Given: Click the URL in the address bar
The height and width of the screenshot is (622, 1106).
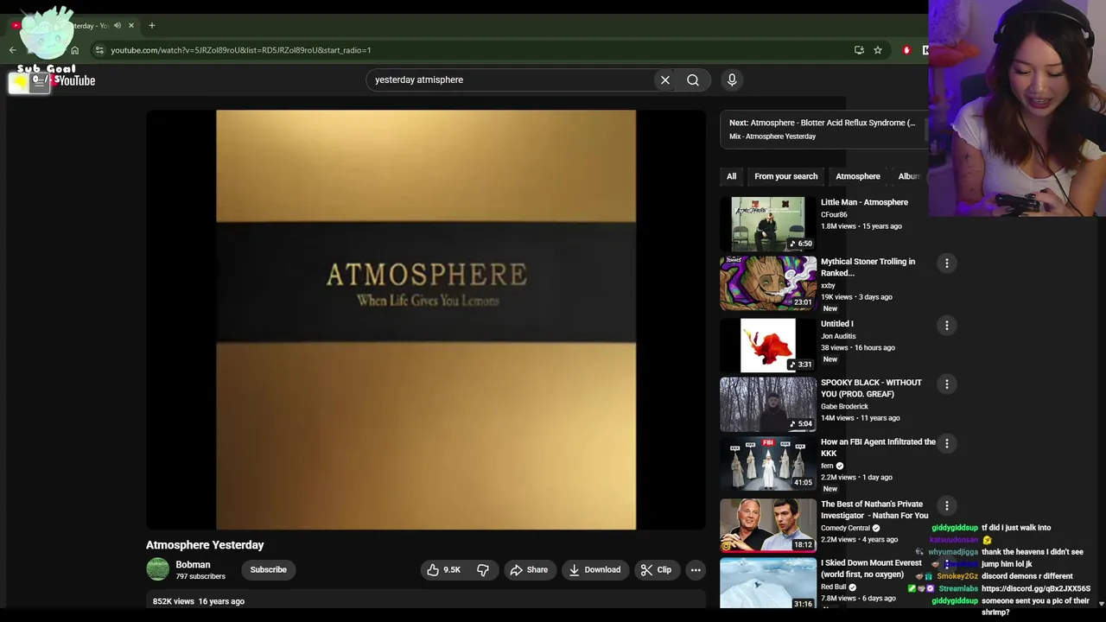Looking at the screenshot, I should [241, 50].
